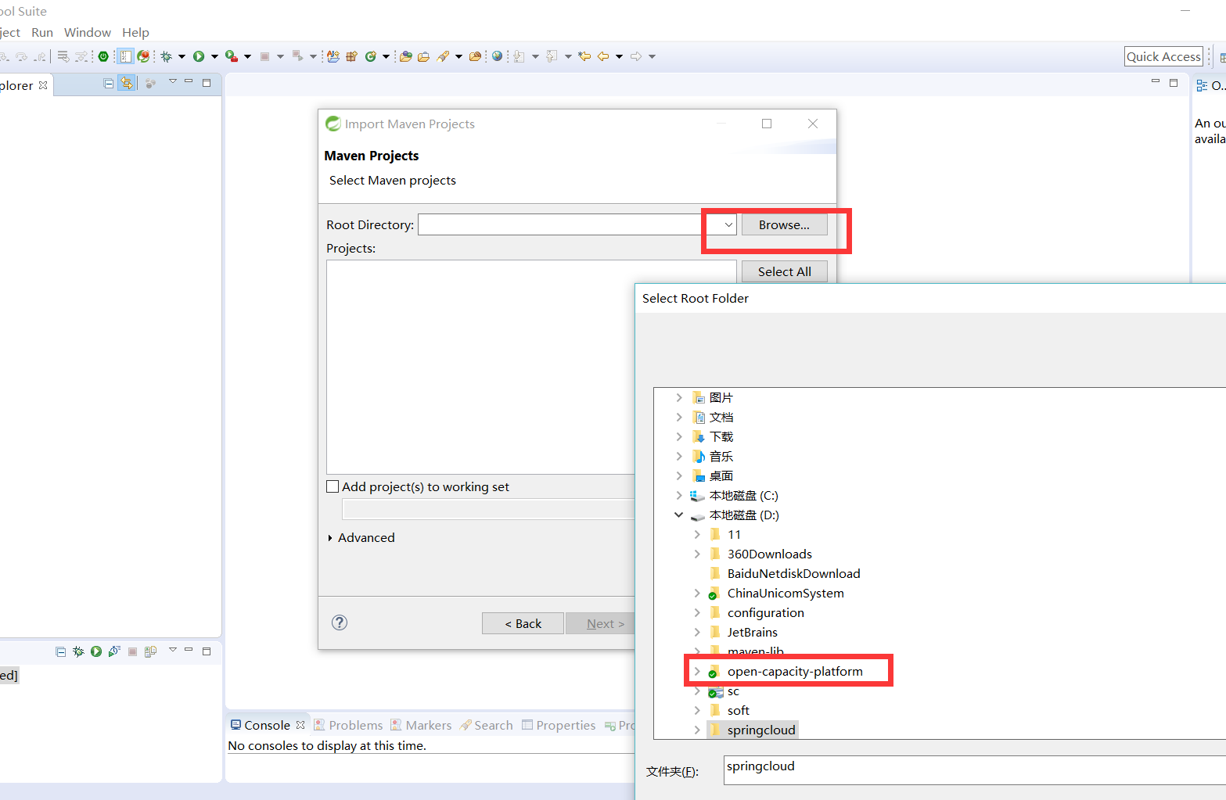Click the Debug bug icon in toolbar
Image resolution: width=1226 pixels, height=800 pixels.
point(166,56)
